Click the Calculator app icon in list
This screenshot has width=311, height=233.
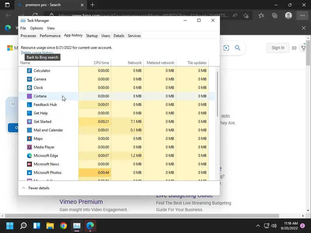click(29, 71)
